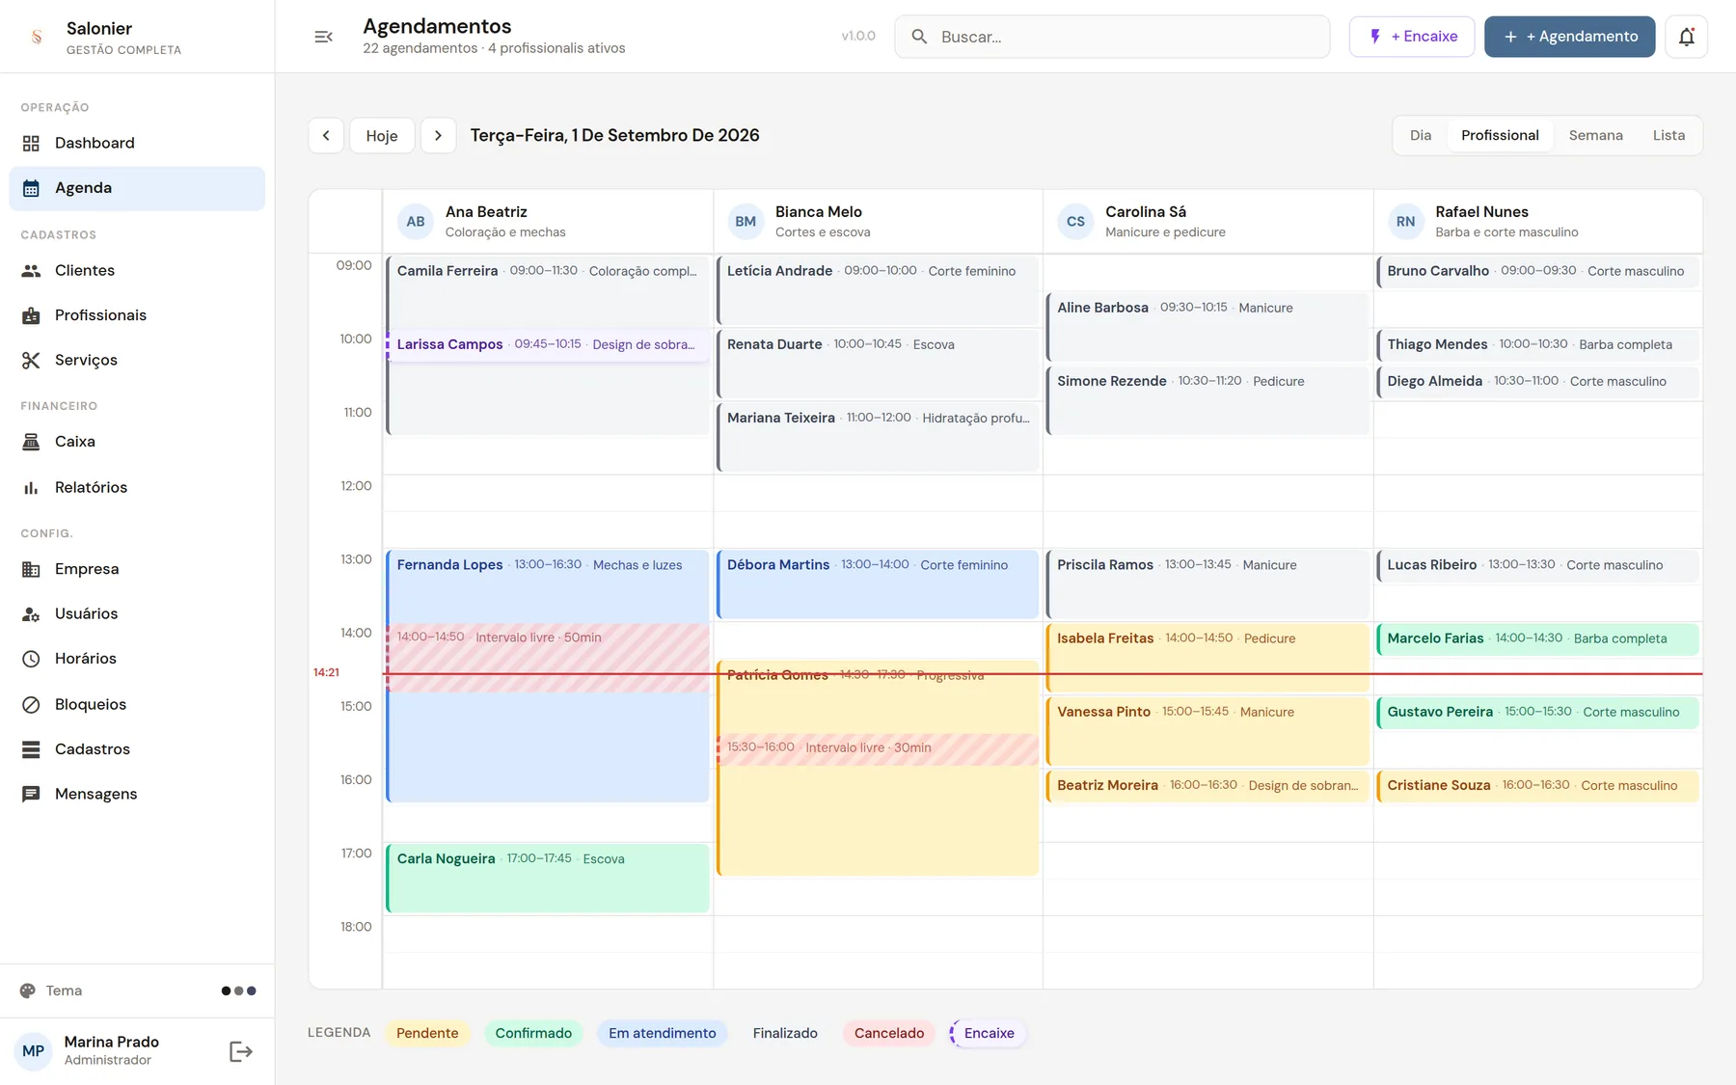Image resolution: width=1736 pixels, height=1085 pixels.
Task: Open Profissionais badge icon
Action: 31,315
